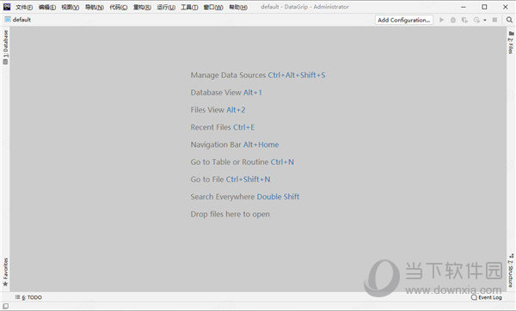Click the Stop square icon
This screenshot has height=311, width=516.
tap(494, 20)
